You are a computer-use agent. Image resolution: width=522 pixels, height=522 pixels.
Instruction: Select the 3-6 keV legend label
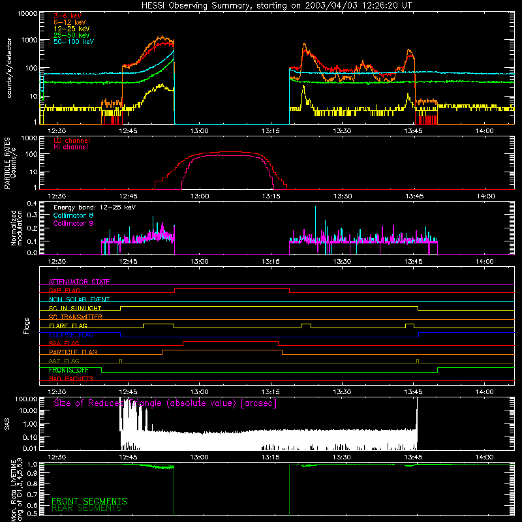click(x=68, y=16)
